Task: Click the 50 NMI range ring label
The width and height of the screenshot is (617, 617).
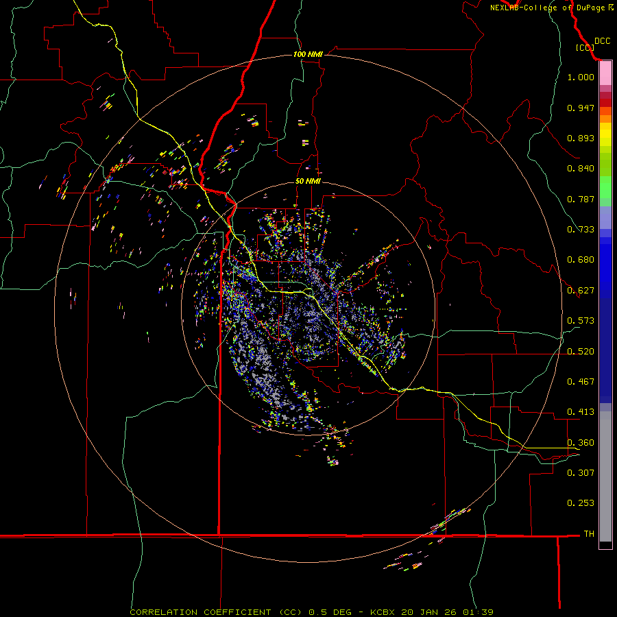Action: (308, 182)
